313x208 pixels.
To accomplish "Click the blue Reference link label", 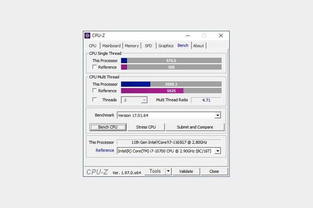I will tap(105, 150).
